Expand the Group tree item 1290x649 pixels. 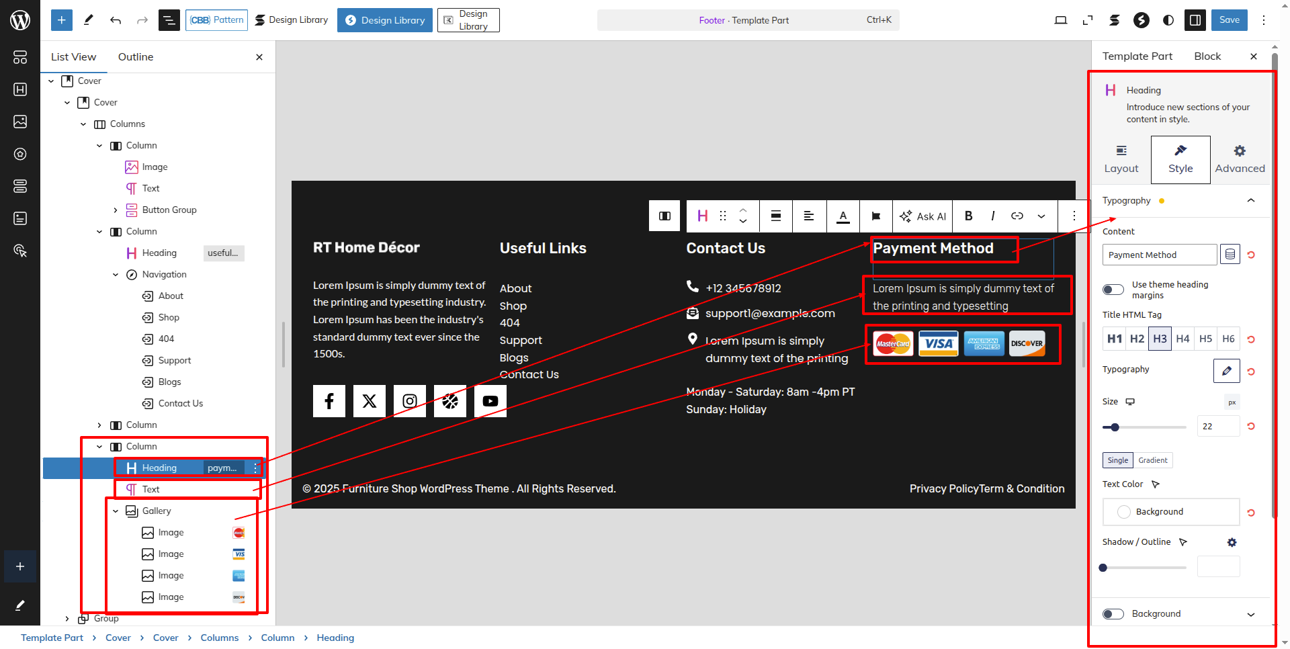(67, 618)
